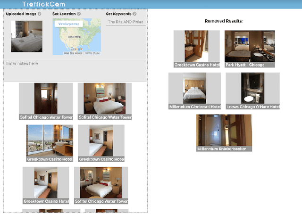Image resolution: width=302 pixels, height=214 pixels.
Task: Select Loews Chicago O'Hare Hotel removed result
Action: click(x=252, y=89)
